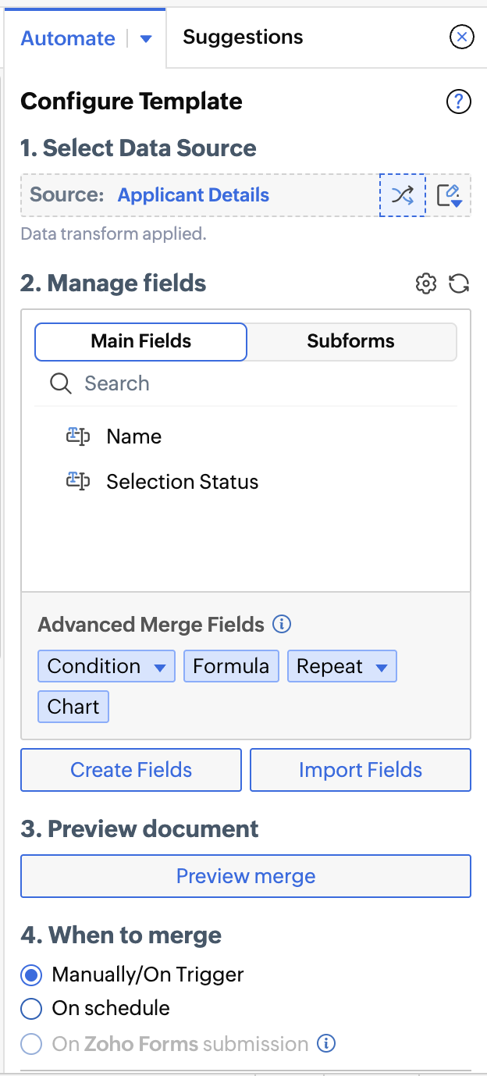Screen dimensions: 487x1076
Task: Switch to the Suggestions tab
Action: point(243,37)
